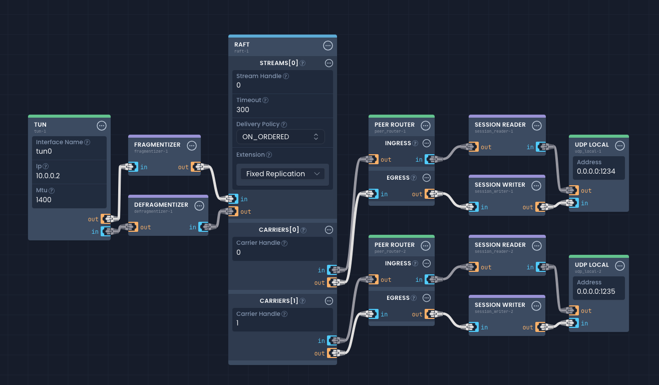Open the ellipsis menu on CARRIERS[0] section
The height and width of the screenshot is (385, 659).
(x=329, y=230)
